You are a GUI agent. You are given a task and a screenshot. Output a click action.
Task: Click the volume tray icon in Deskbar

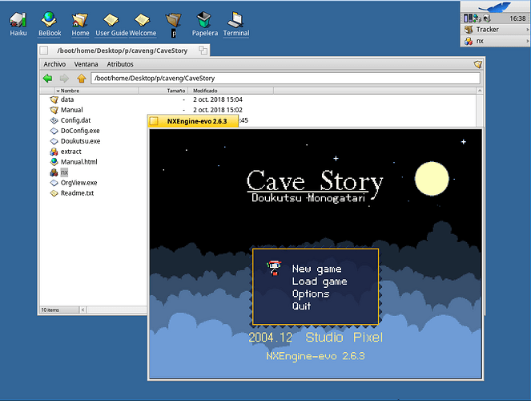(487, 18)
